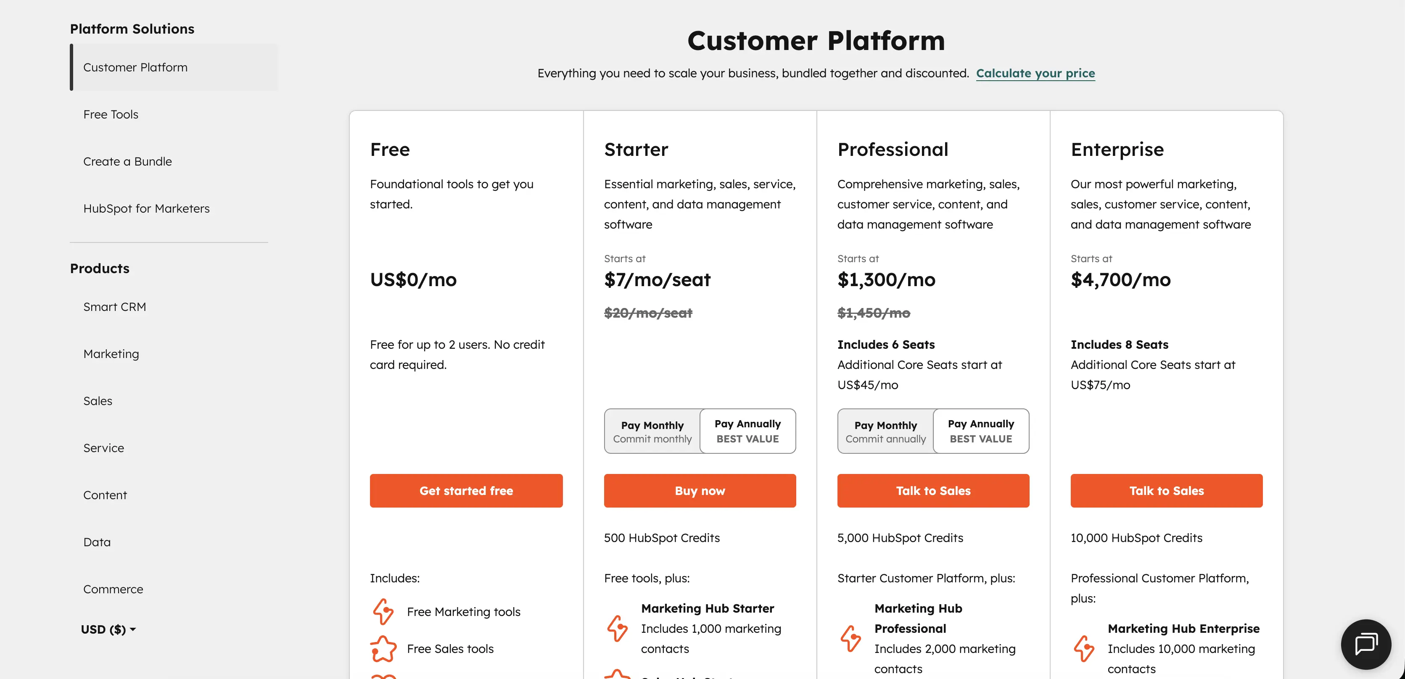Open Smart CRM product page
Screen dimensions: 1405x679
[114, 307]
